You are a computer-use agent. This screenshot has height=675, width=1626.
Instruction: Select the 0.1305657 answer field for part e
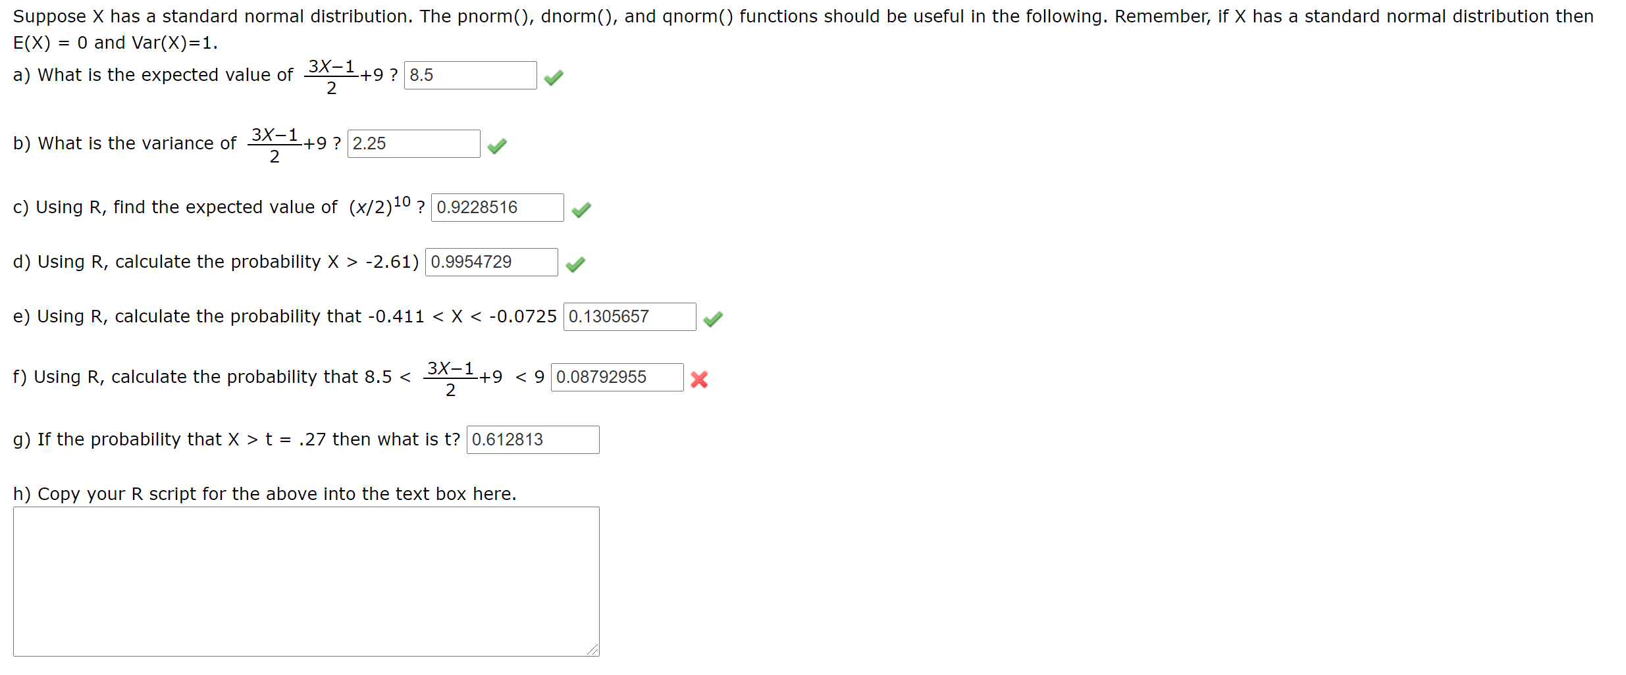pos(630,316)
